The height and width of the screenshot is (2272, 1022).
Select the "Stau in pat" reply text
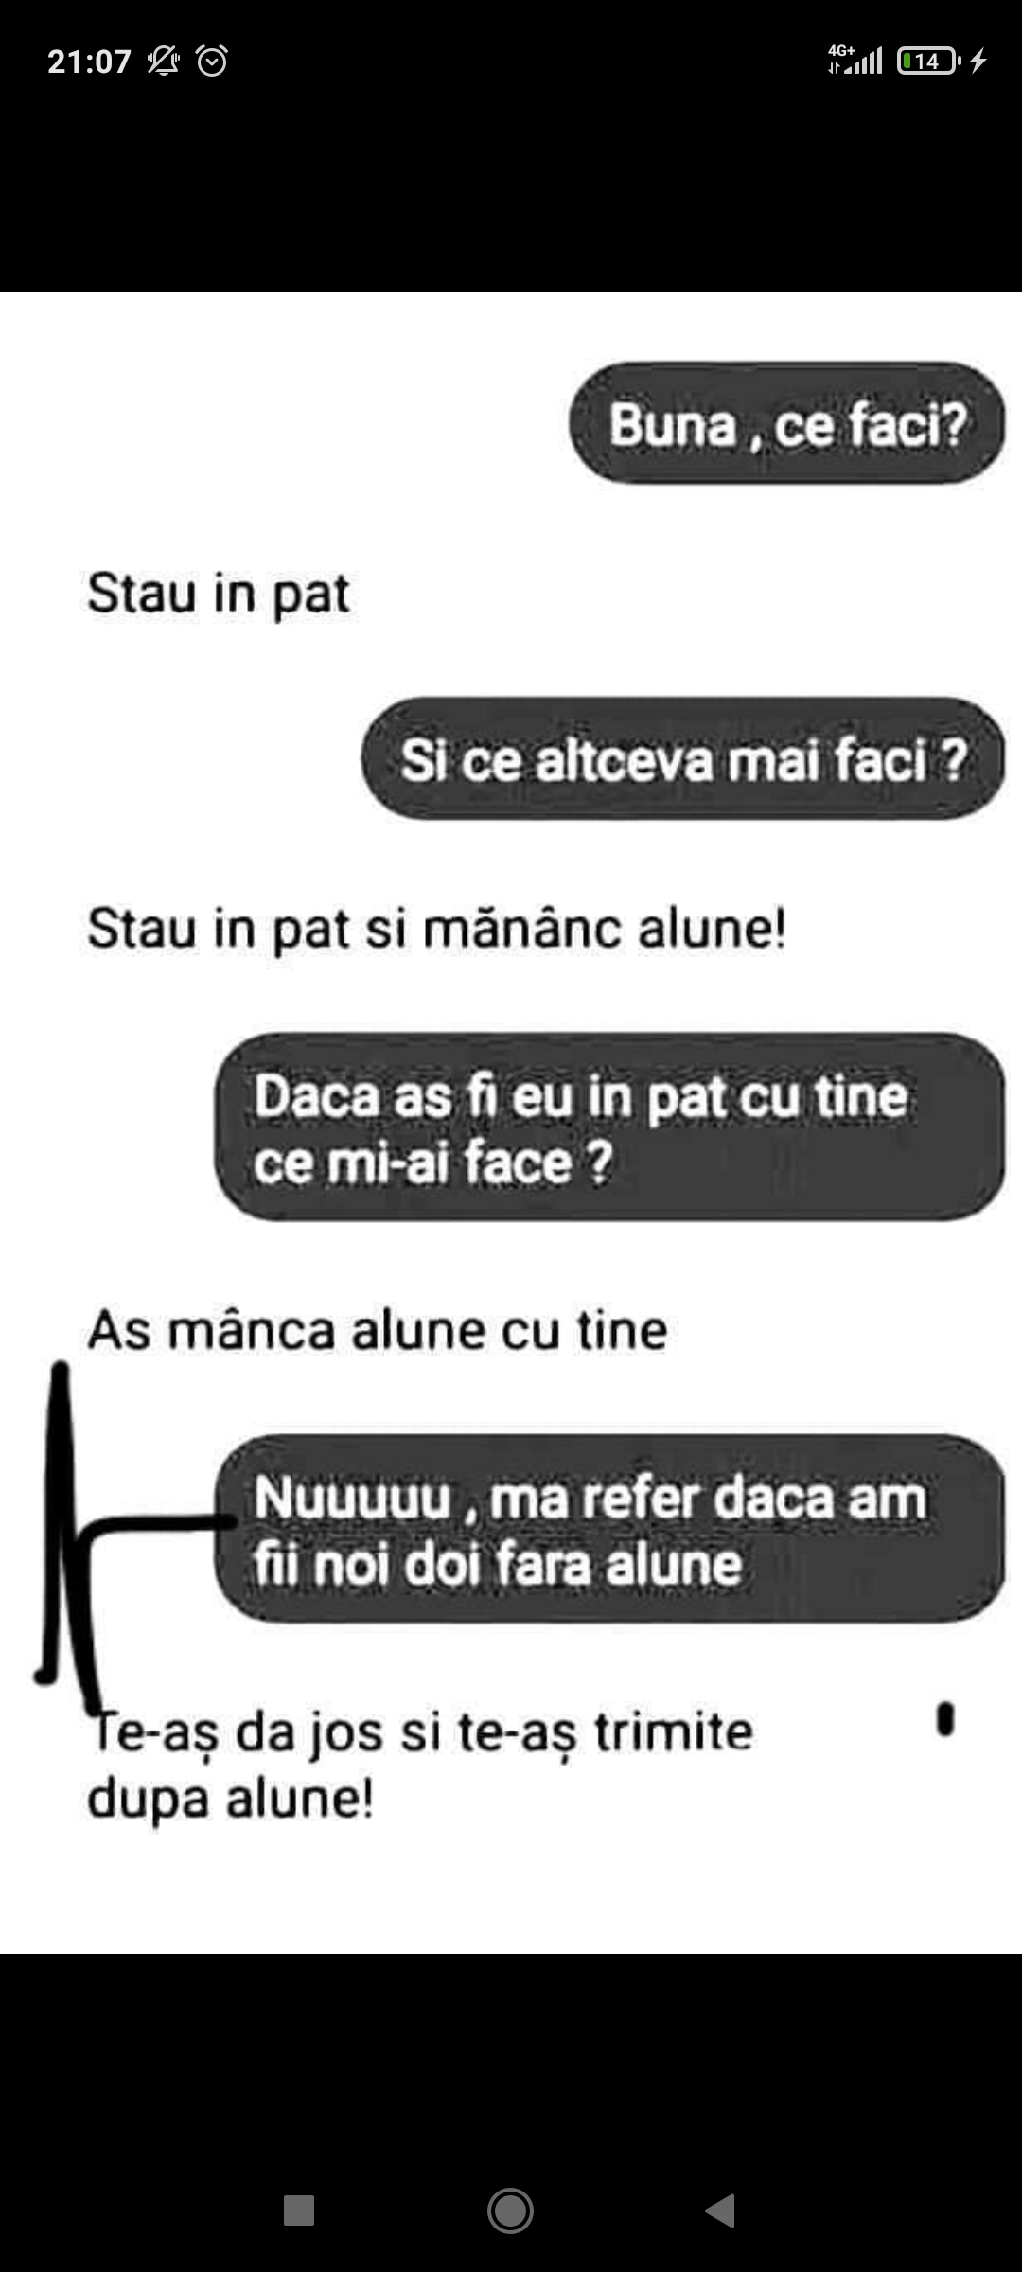point(219,594)
